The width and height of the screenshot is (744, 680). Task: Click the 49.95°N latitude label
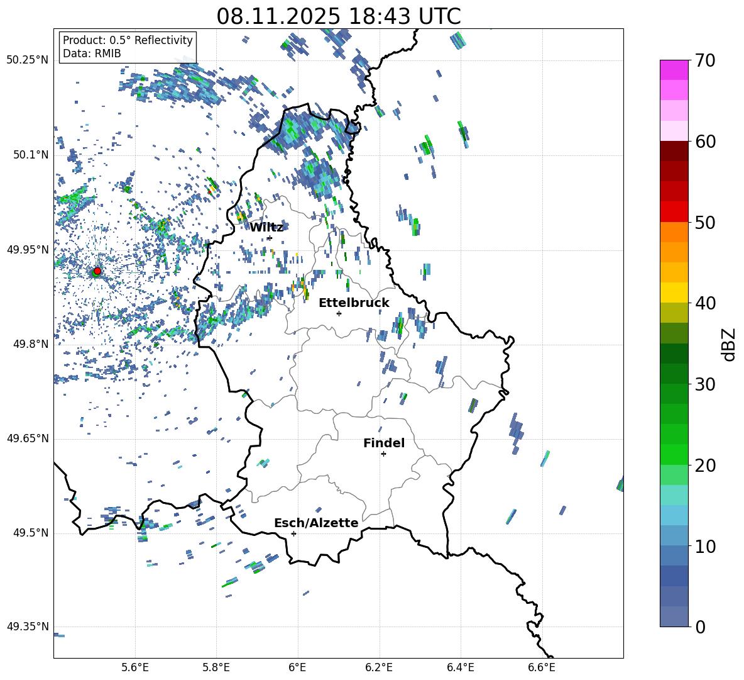(28, 250)
